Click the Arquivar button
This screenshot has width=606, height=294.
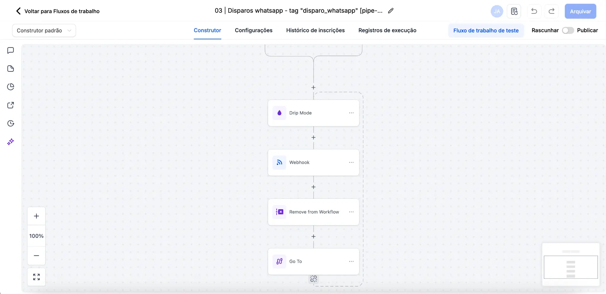pos(580,11)
